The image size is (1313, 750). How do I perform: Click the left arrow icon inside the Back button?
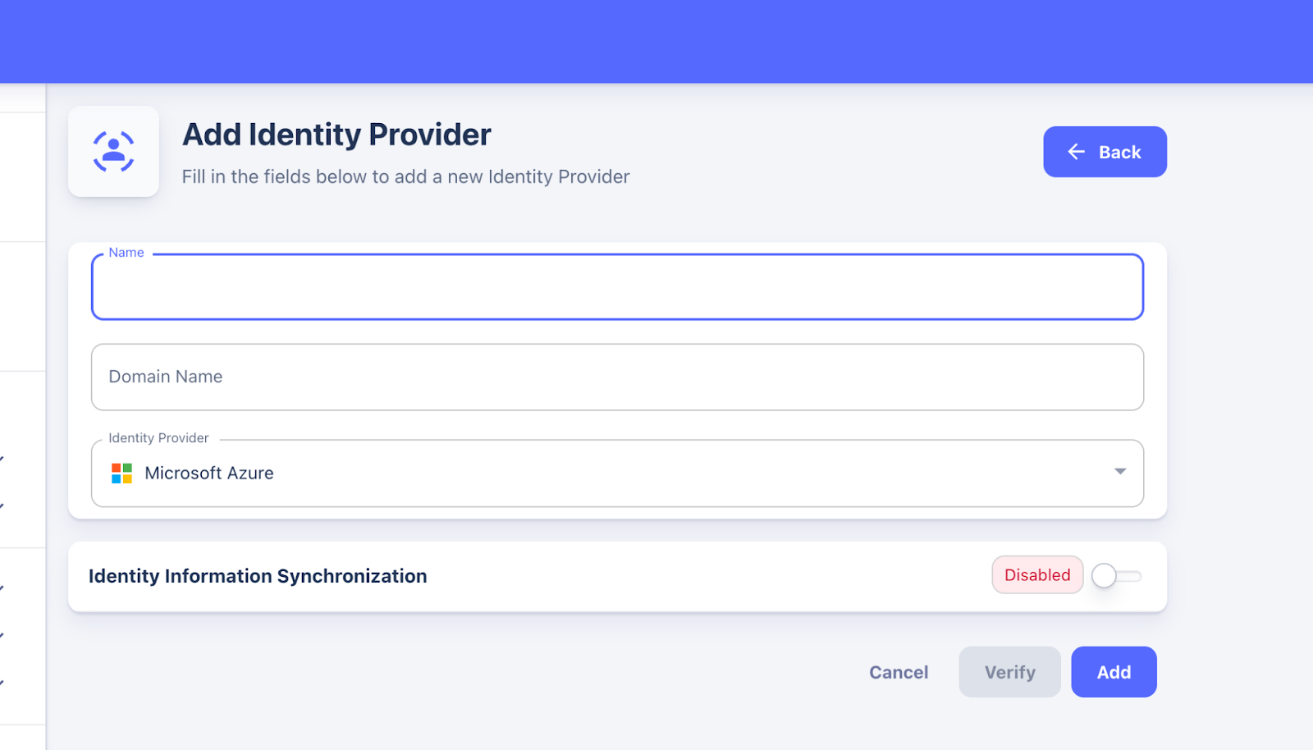click(x=1076, y=152)
